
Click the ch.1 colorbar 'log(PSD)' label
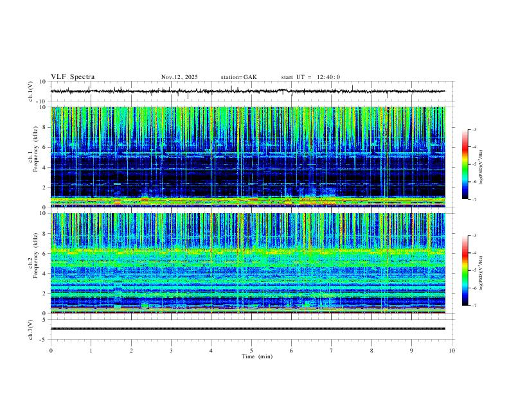tap(481, 168)
